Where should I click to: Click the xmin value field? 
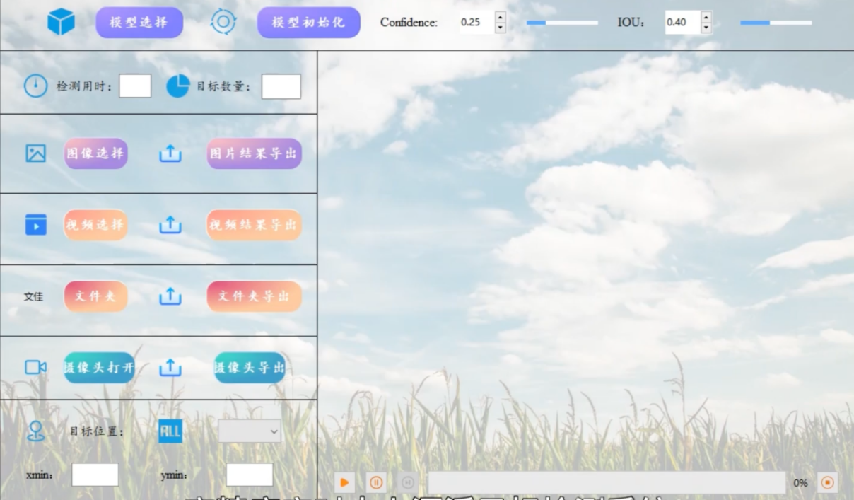95,475
